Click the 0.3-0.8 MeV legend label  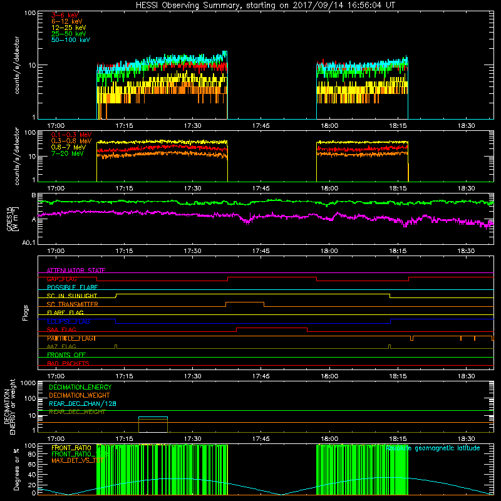click(x=71, y=141)
